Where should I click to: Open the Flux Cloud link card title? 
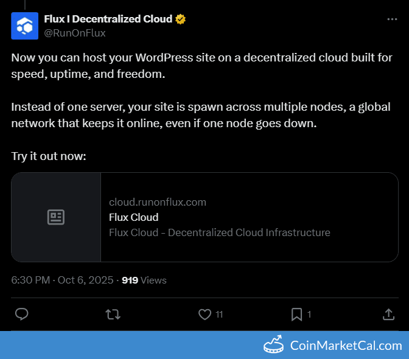click(x=133, y=217)
